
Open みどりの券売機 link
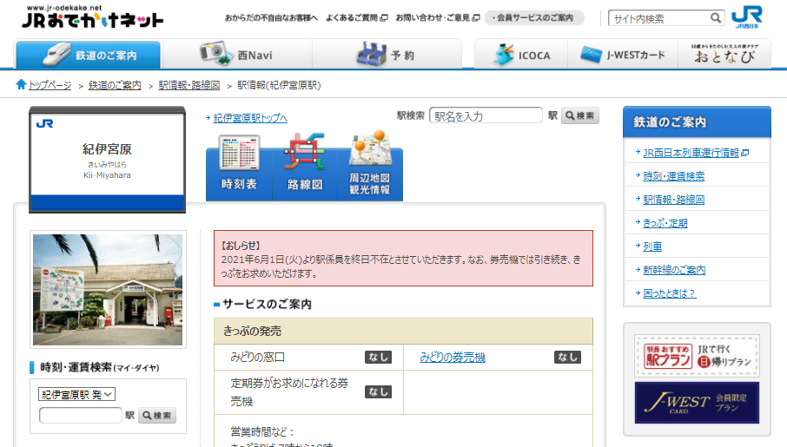(453, 358)
